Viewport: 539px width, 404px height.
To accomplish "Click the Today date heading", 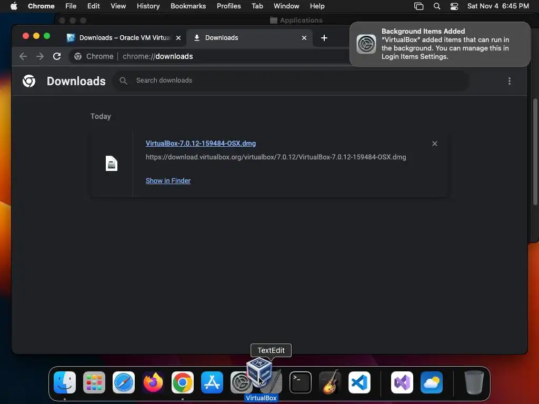I will click(101, 116).
